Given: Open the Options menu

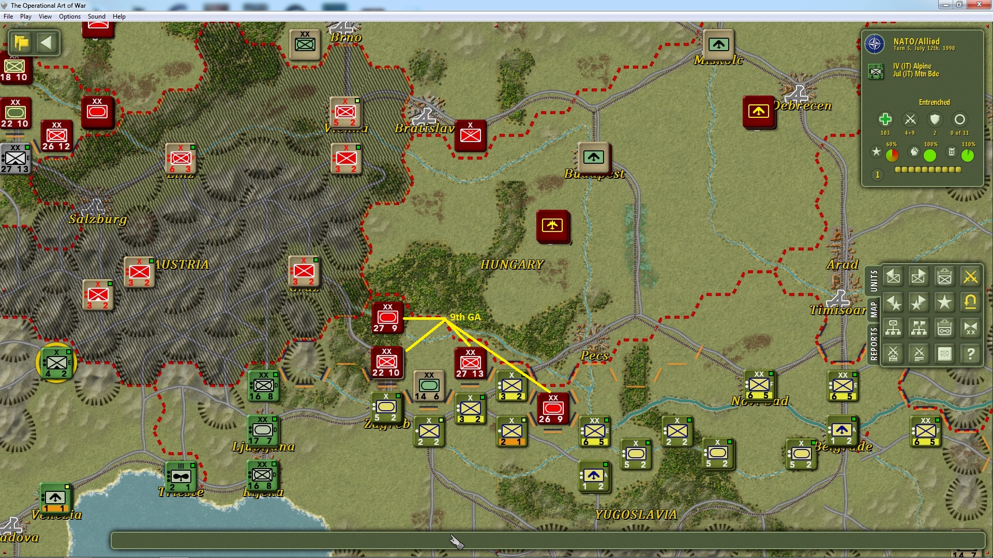Looking at the screenshot, I should click(70, 17).
